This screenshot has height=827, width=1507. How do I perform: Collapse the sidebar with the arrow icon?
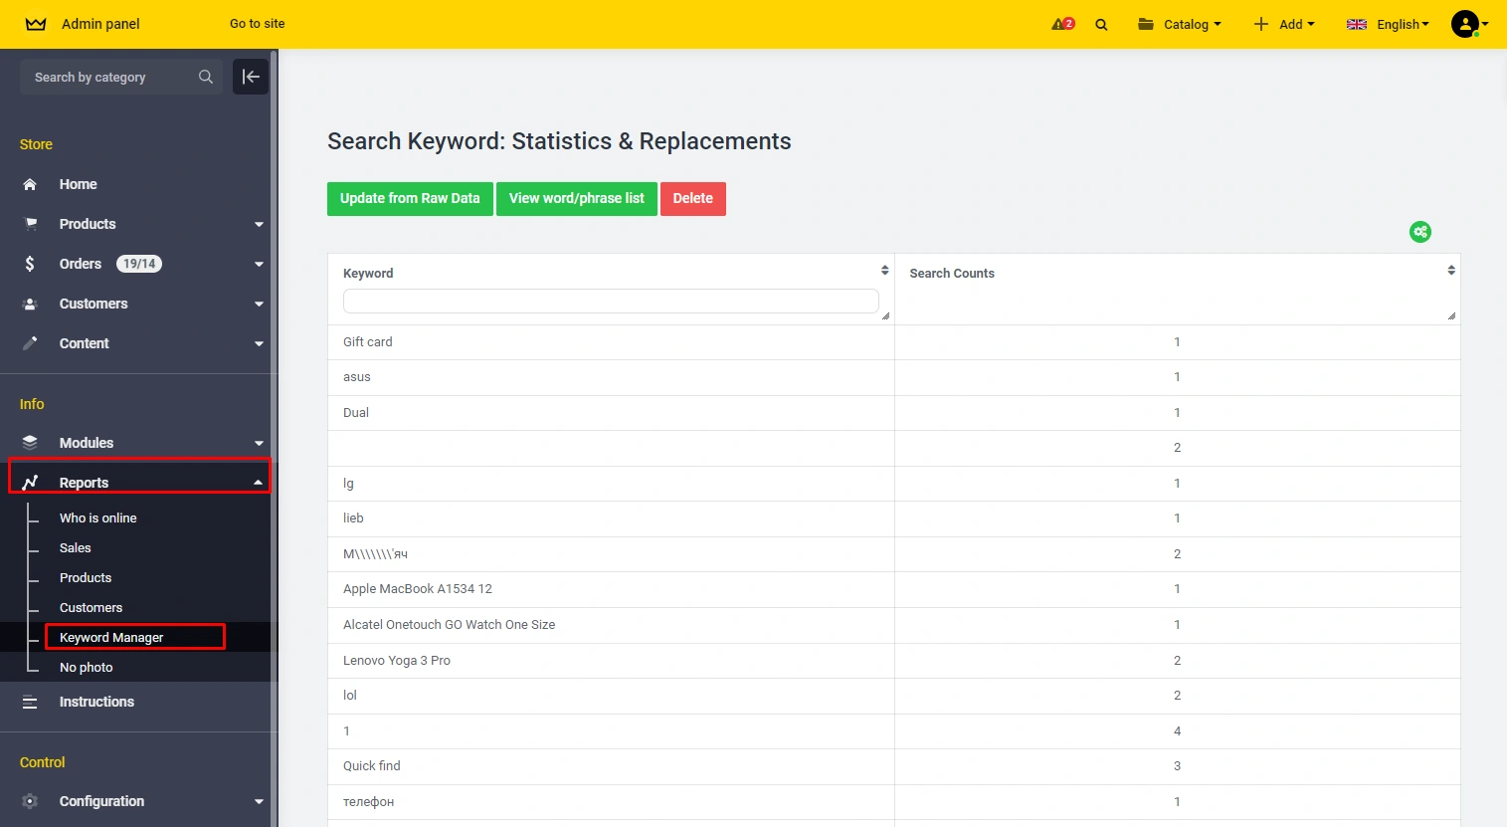(x=251, y=77)
